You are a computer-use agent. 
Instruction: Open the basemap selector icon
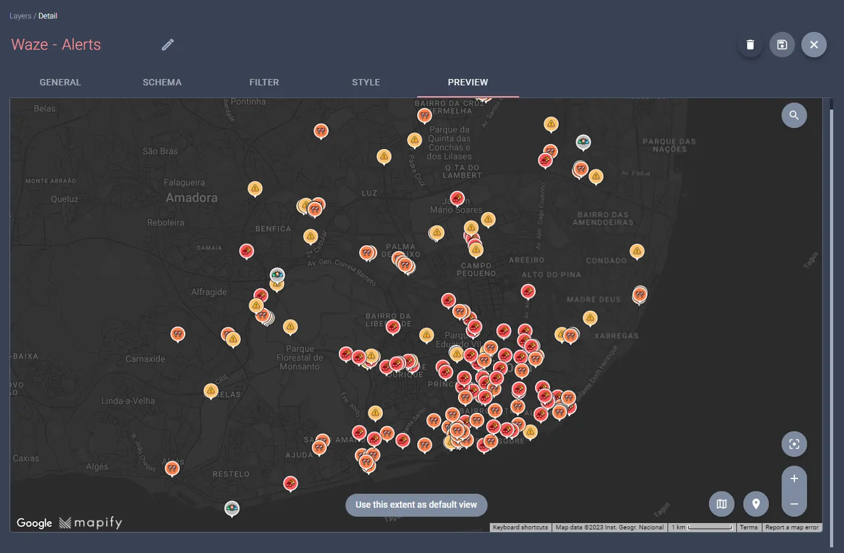point(722,504)
